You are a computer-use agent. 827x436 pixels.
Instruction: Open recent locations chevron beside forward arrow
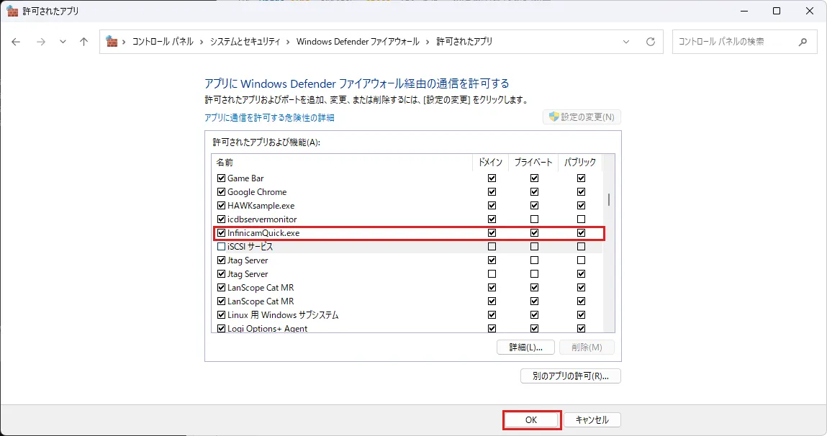(x=63, y=42)
